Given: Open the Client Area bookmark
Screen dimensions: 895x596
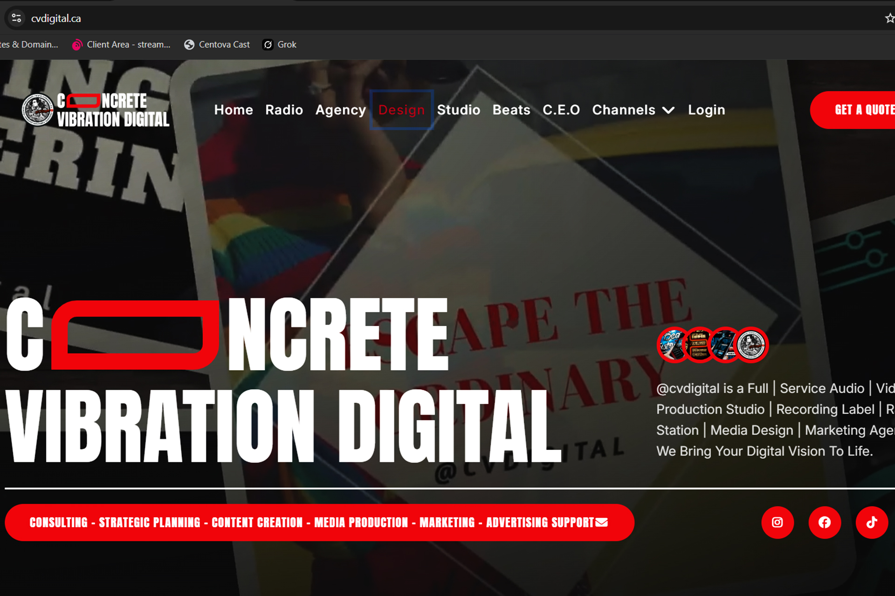Looking at the screenshot, I should pos(121,45).
